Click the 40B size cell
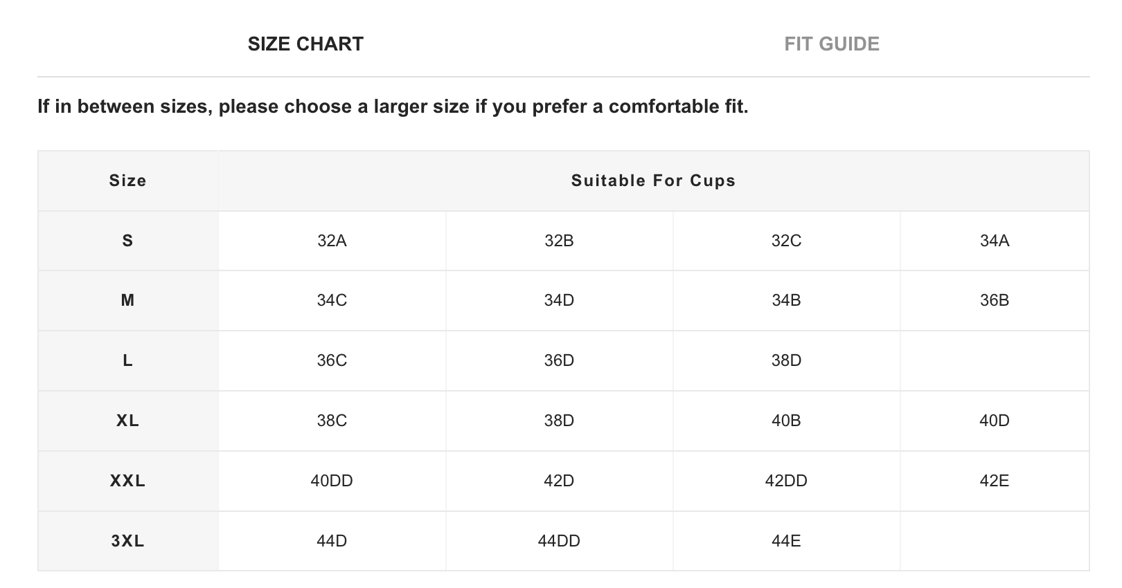 click(x=786, y=421)
